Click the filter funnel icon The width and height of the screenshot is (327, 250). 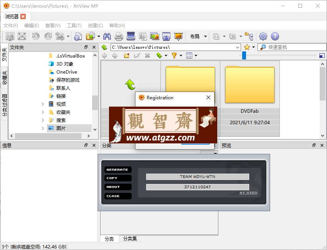tap(174, 56)
